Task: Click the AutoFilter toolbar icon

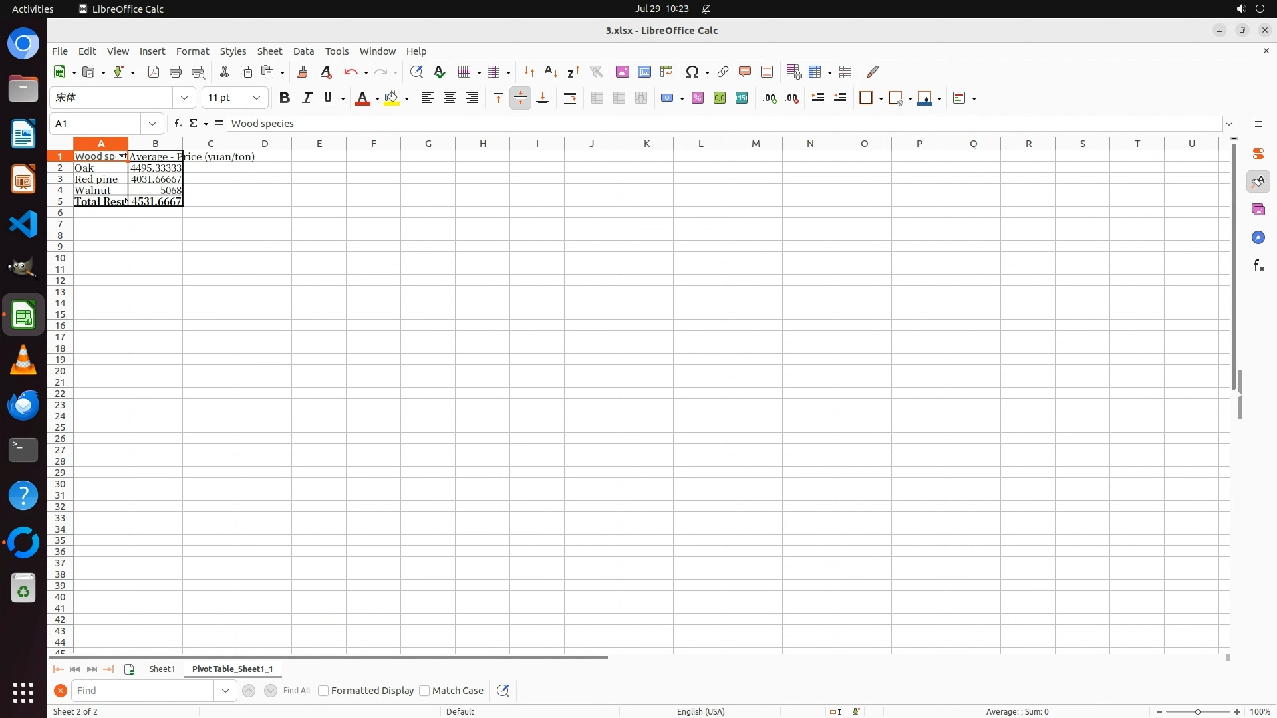Action: (596, 72)
